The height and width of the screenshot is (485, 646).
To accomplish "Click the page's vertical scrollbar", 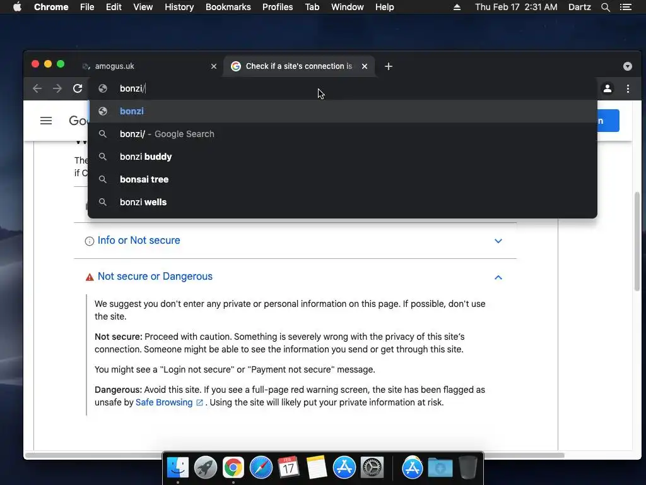I will 637,241.
